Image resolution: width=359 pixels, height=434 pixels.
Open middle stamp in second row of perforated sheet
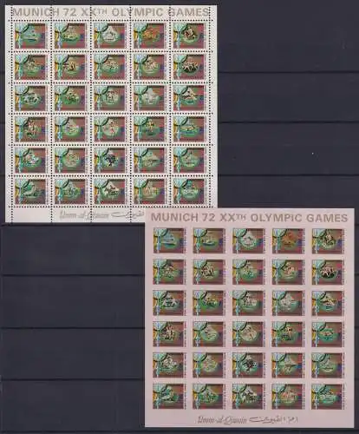click(109, 67)
